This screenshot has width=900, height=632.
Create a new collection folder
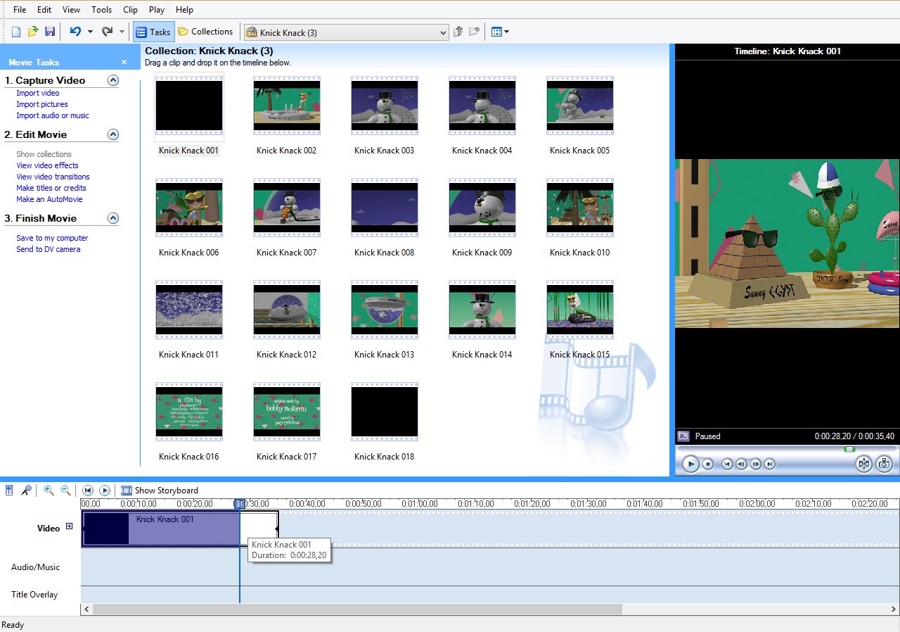[475, 32]
